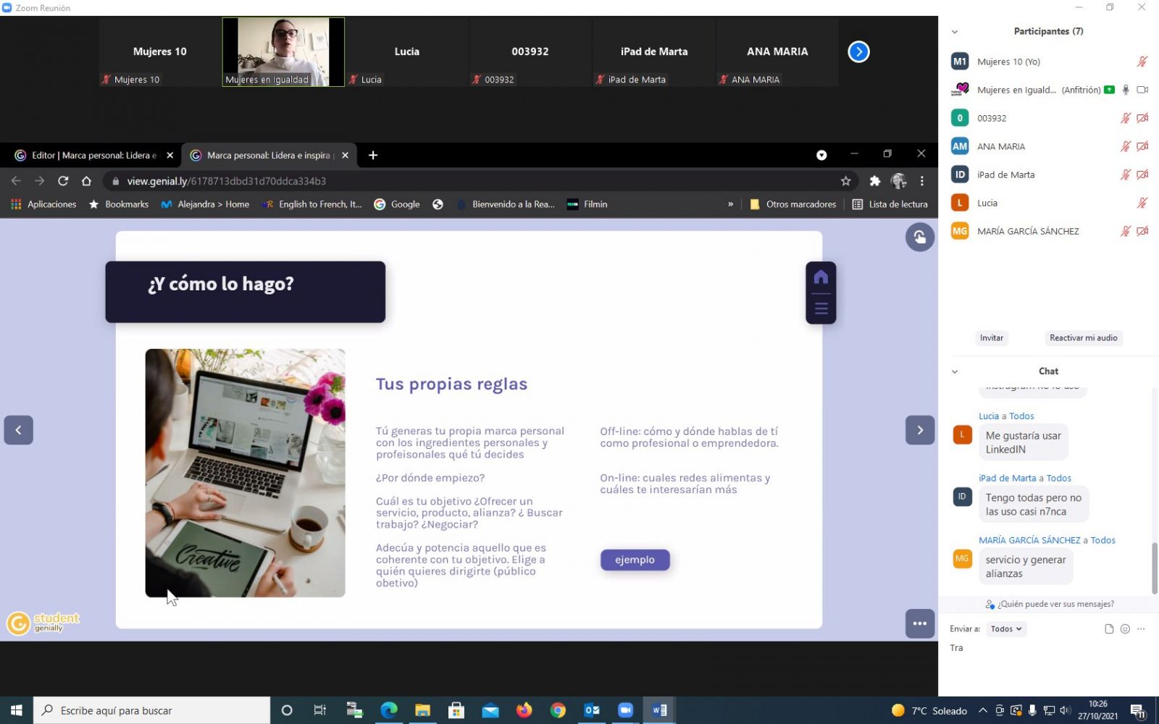Toggle the host's camera icon

[x=1142, y=90]
